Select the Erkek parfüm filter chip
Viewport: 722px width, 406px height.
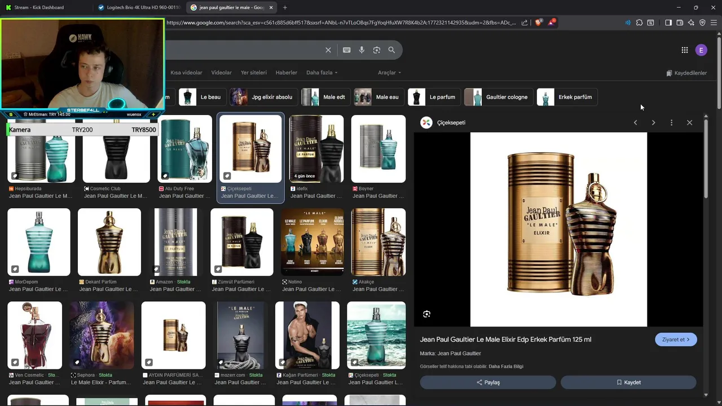pos(567,97)
